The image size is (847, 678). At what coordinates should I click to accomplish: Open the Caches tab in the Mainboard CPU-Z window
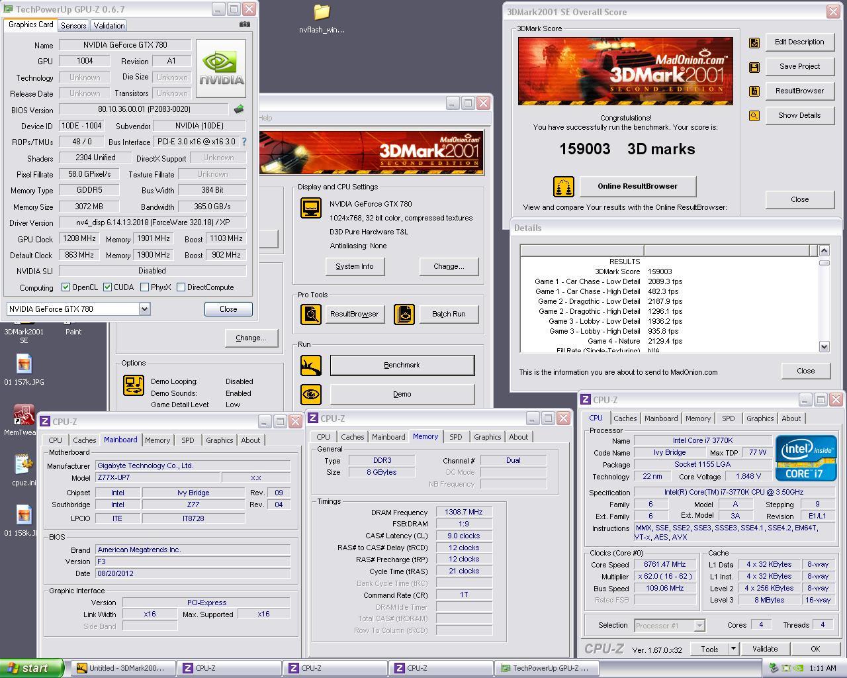(x=85, y=440)
